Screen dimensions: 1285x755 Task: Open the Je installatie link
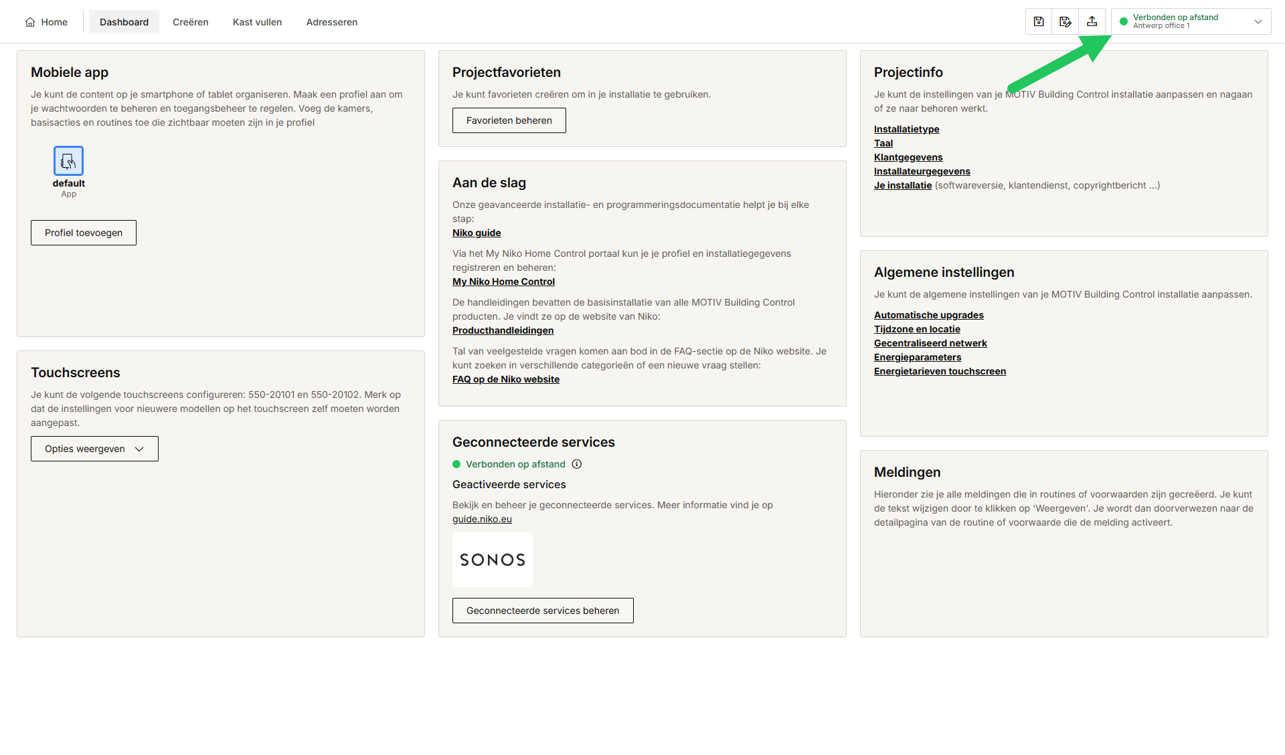click(903, 185)
